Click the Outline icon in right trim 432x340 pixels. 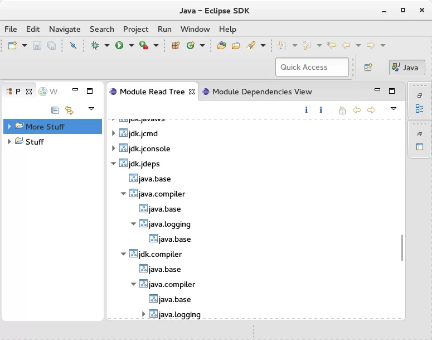419,109
